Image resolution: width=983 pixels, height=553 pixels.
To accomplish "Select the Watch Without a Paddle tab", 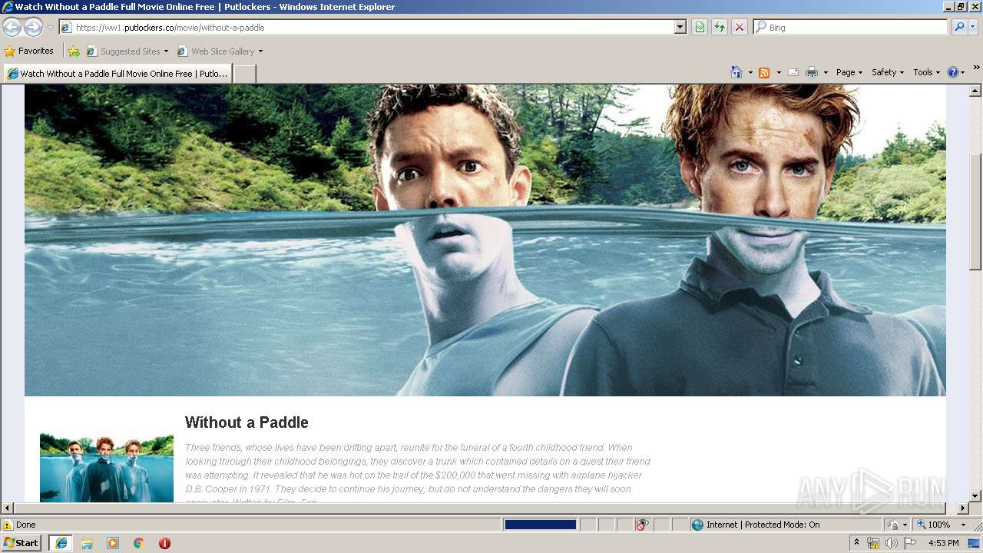I will pyautogui.click(x=117, y=74).
